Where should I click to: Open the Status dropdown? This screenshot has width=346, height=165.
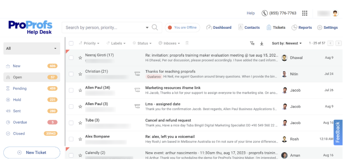pos(143,44)
